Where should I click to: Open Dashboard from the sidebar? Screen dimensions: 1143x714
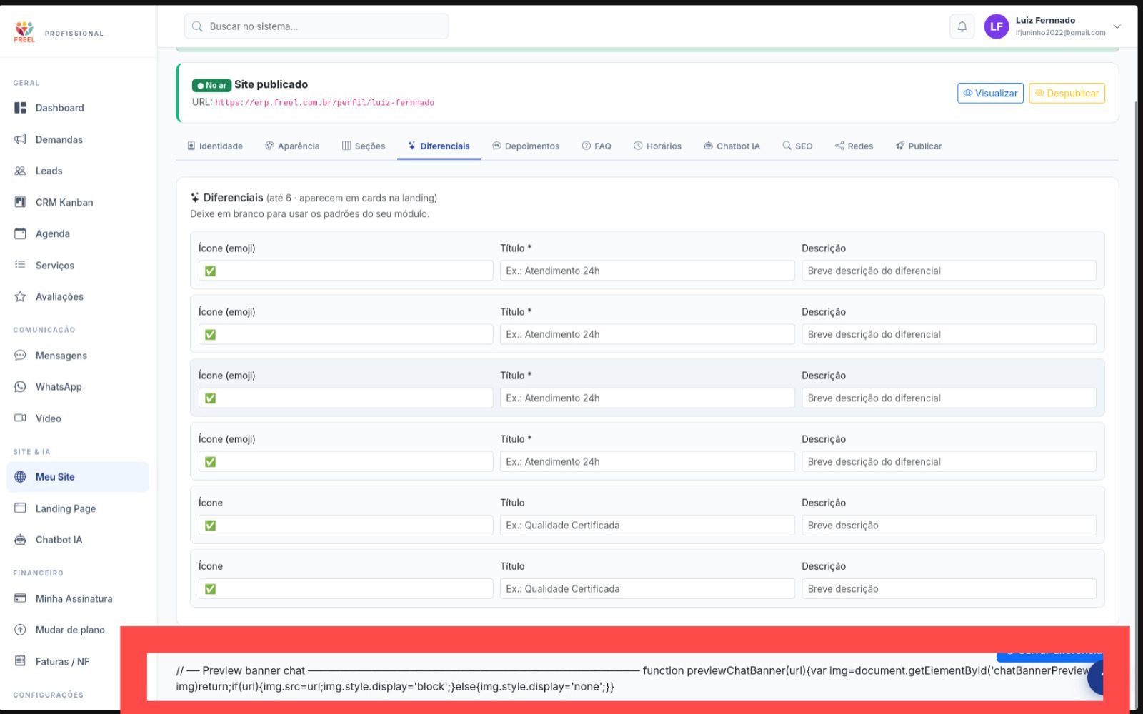pos(59,108)
